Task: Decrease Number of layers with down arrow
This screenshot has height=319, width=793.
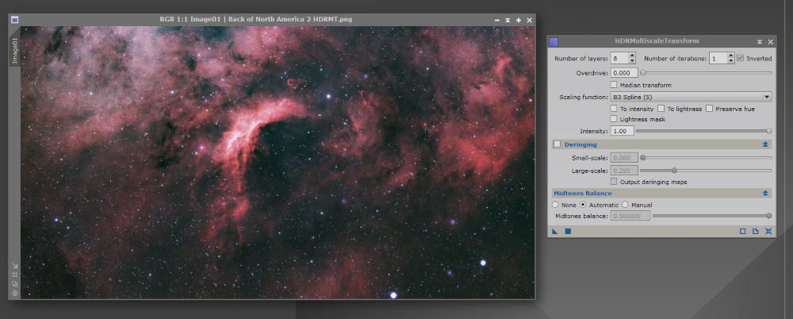Action: pos(632,61)
